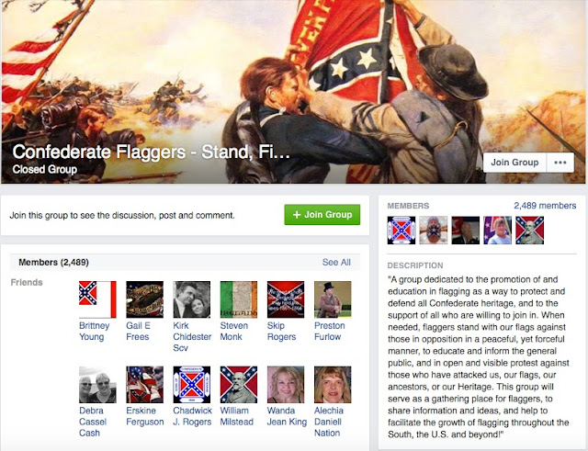
Task: Click Wanda Jean King's photo
Action: click(286, 385)
